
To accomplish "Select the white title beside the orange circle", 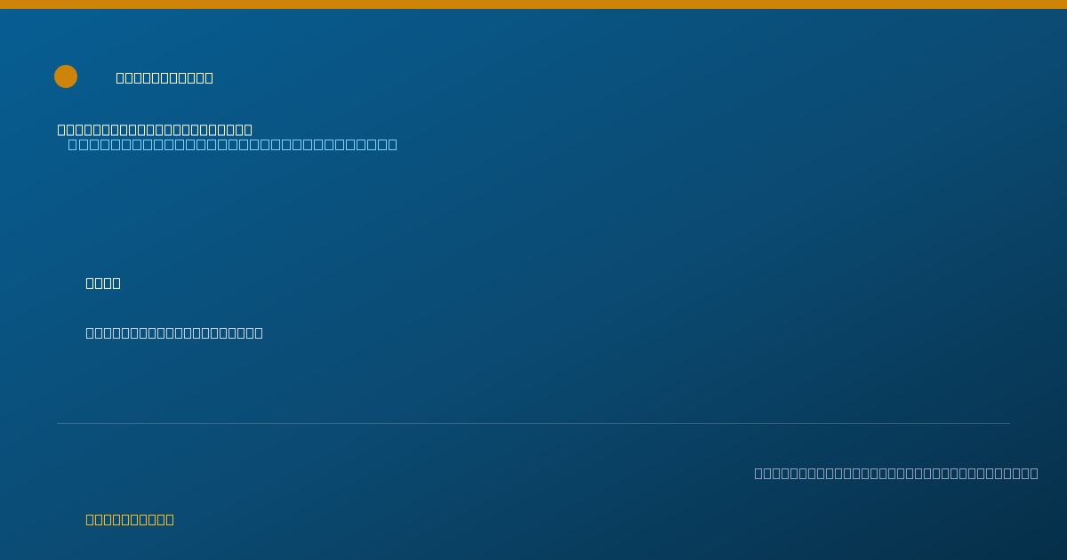I will click(x=164, y=77).
